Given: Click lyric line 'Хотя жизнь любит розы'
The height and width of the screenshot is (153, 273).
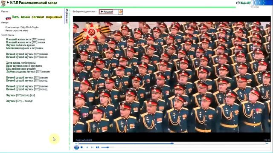Looking at the screenshot, I should [x=21, y=63].
